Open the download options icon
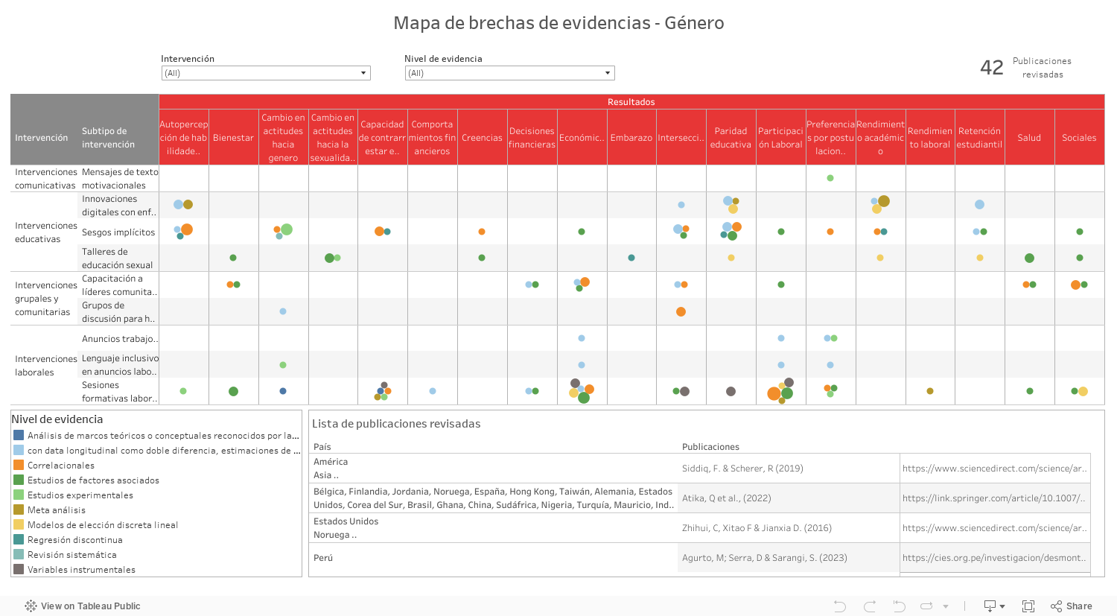Image resolution: width=1117 pixels, height=616 pixels. point(994,606)
